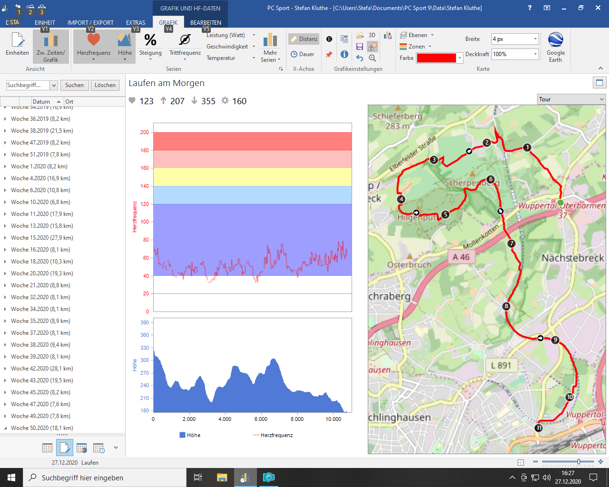Click the blue info icon in Grafikeinstellungen
Screen dimensions: 609x487
tap(344, 54)
